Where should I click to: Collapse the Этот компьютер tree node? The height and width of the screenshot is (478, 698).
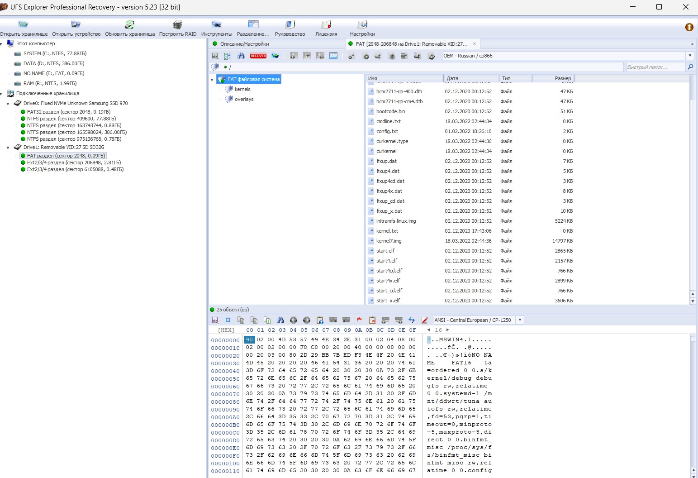(2, 44)
